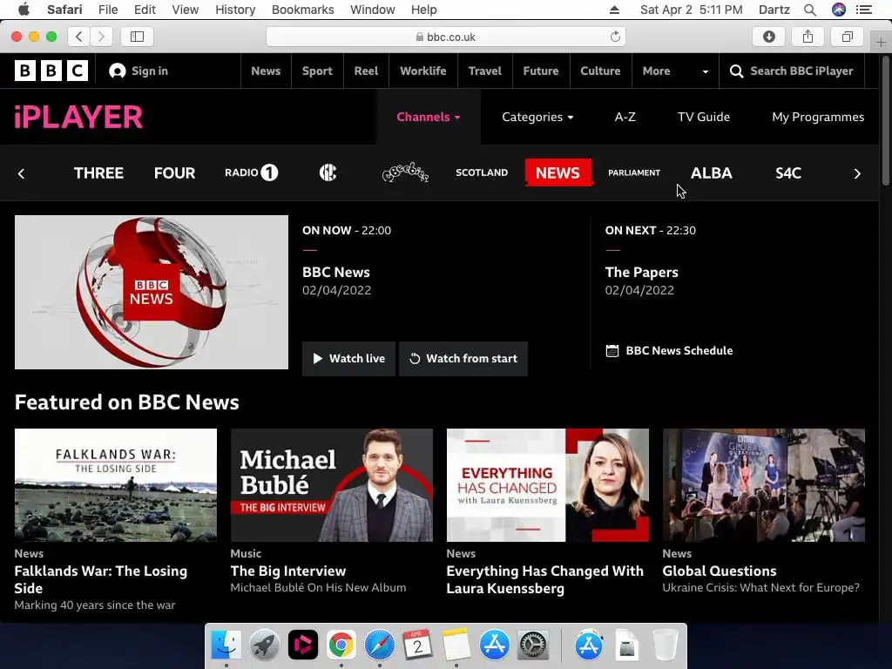Select the BBC Three channel logo
Viewport: 892px width, 669px height.
tap(98, 173)
